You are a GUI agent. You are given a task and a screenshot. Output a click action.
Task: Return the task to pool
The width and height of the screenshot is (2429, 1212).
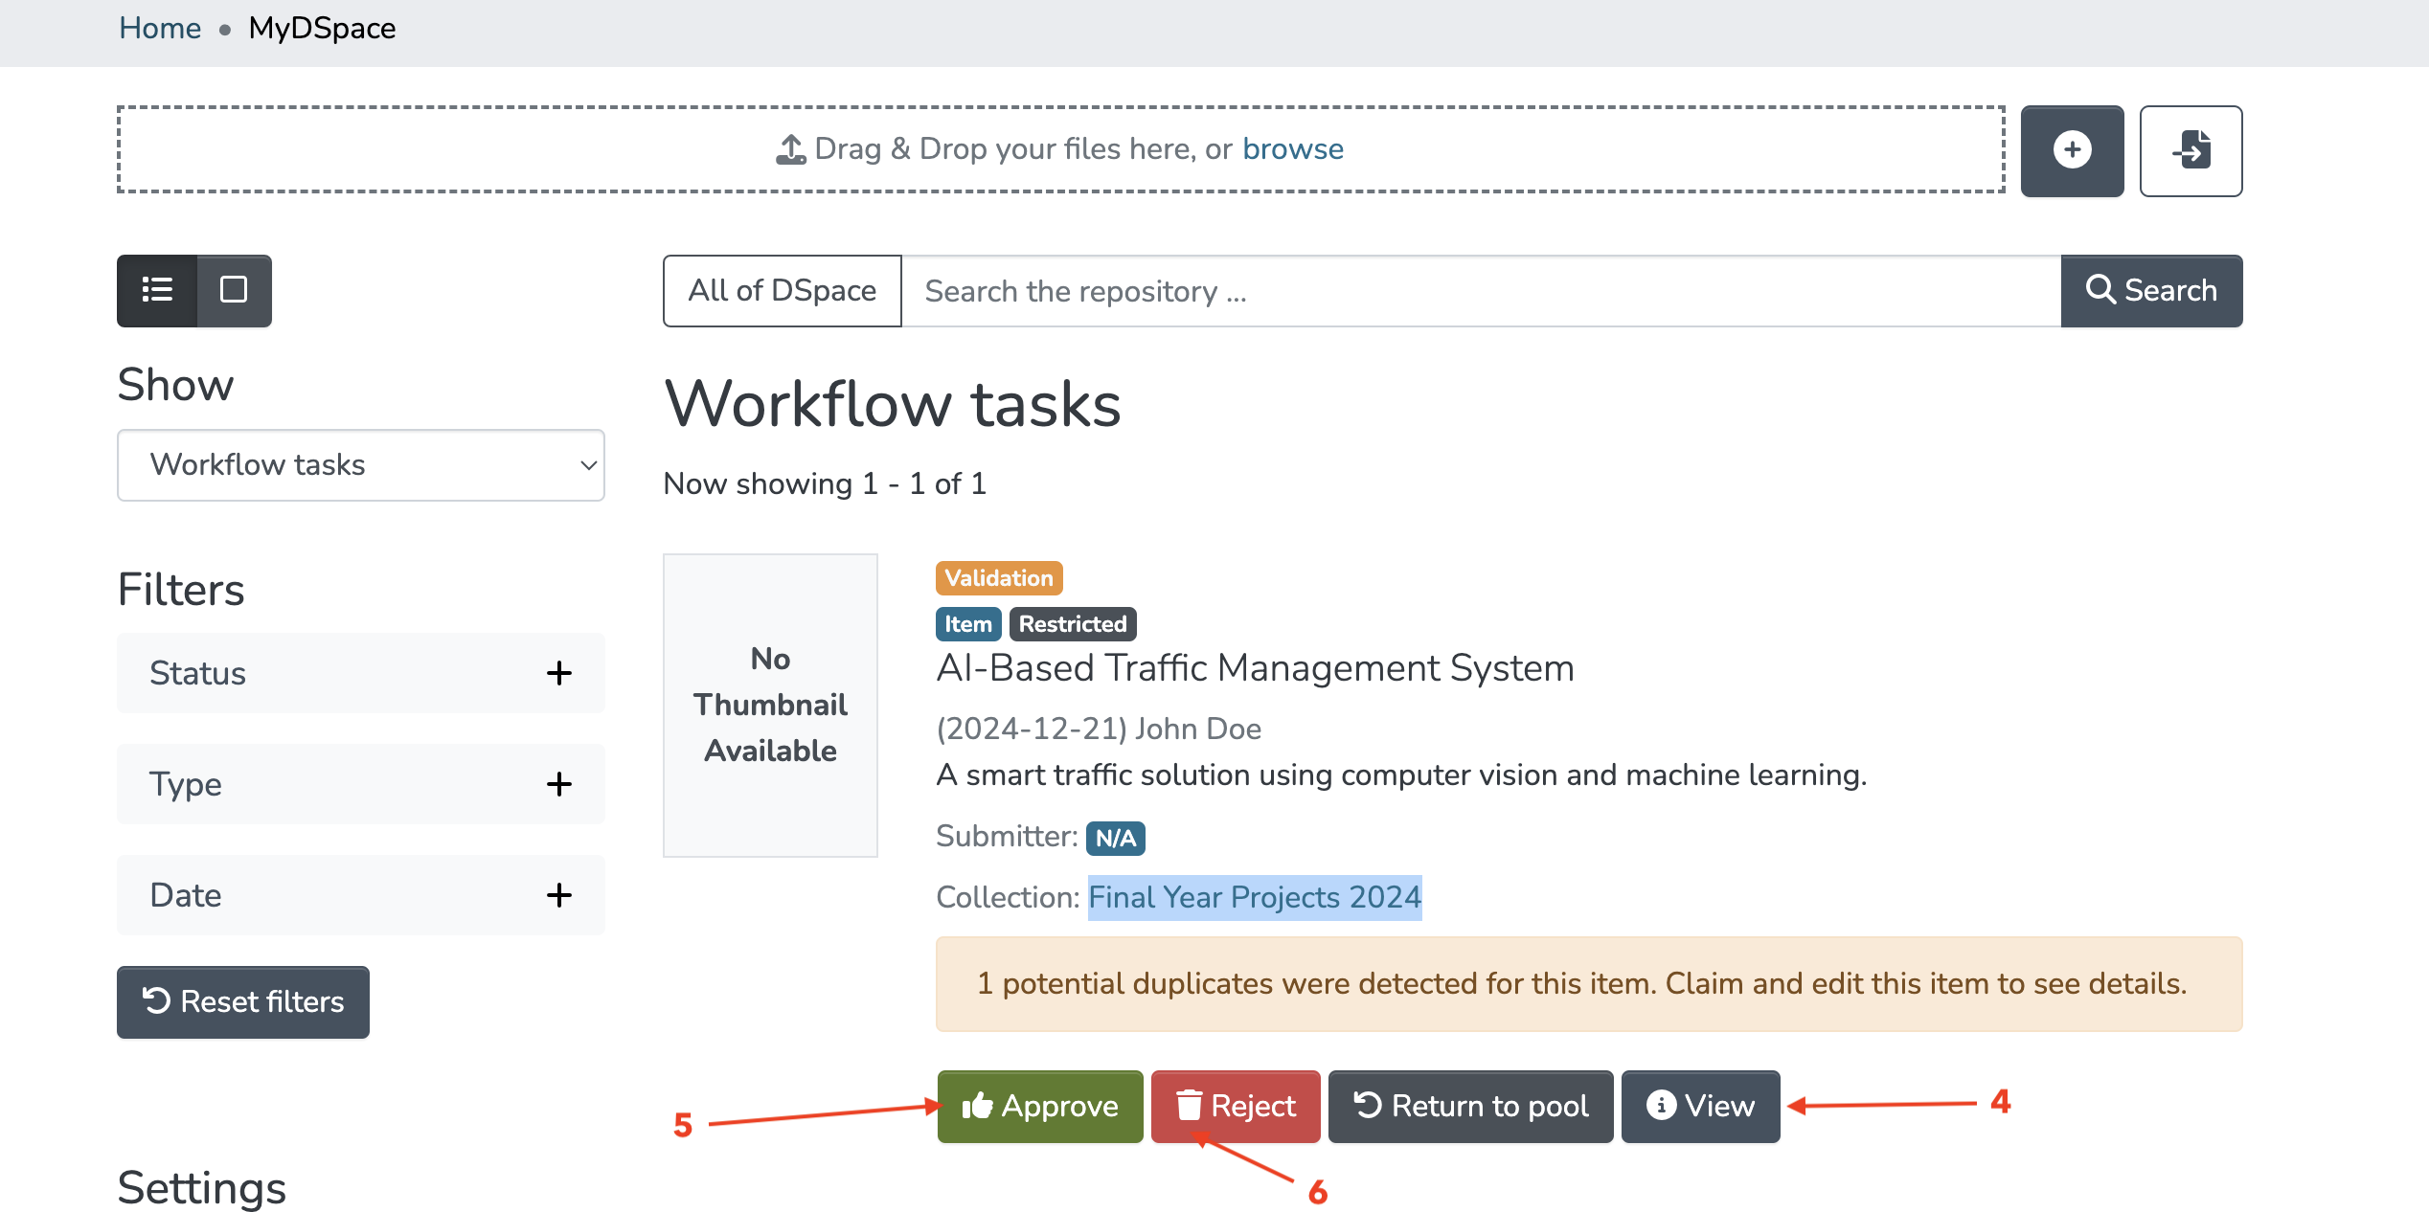[1470, 1106]
